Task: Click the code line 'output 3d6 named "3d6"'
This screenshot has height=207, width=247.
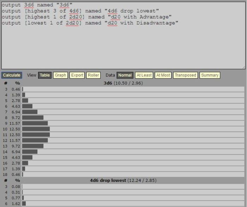Action: click(x=37, y=5)
